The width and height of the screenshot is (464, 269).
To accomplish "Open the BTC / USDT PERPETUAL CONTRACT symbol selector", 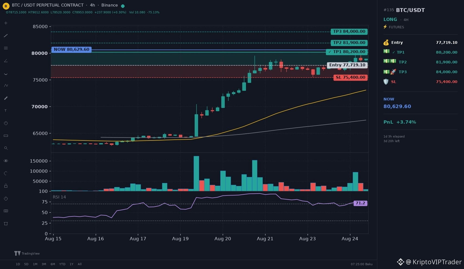I will (x=48, y=5).
